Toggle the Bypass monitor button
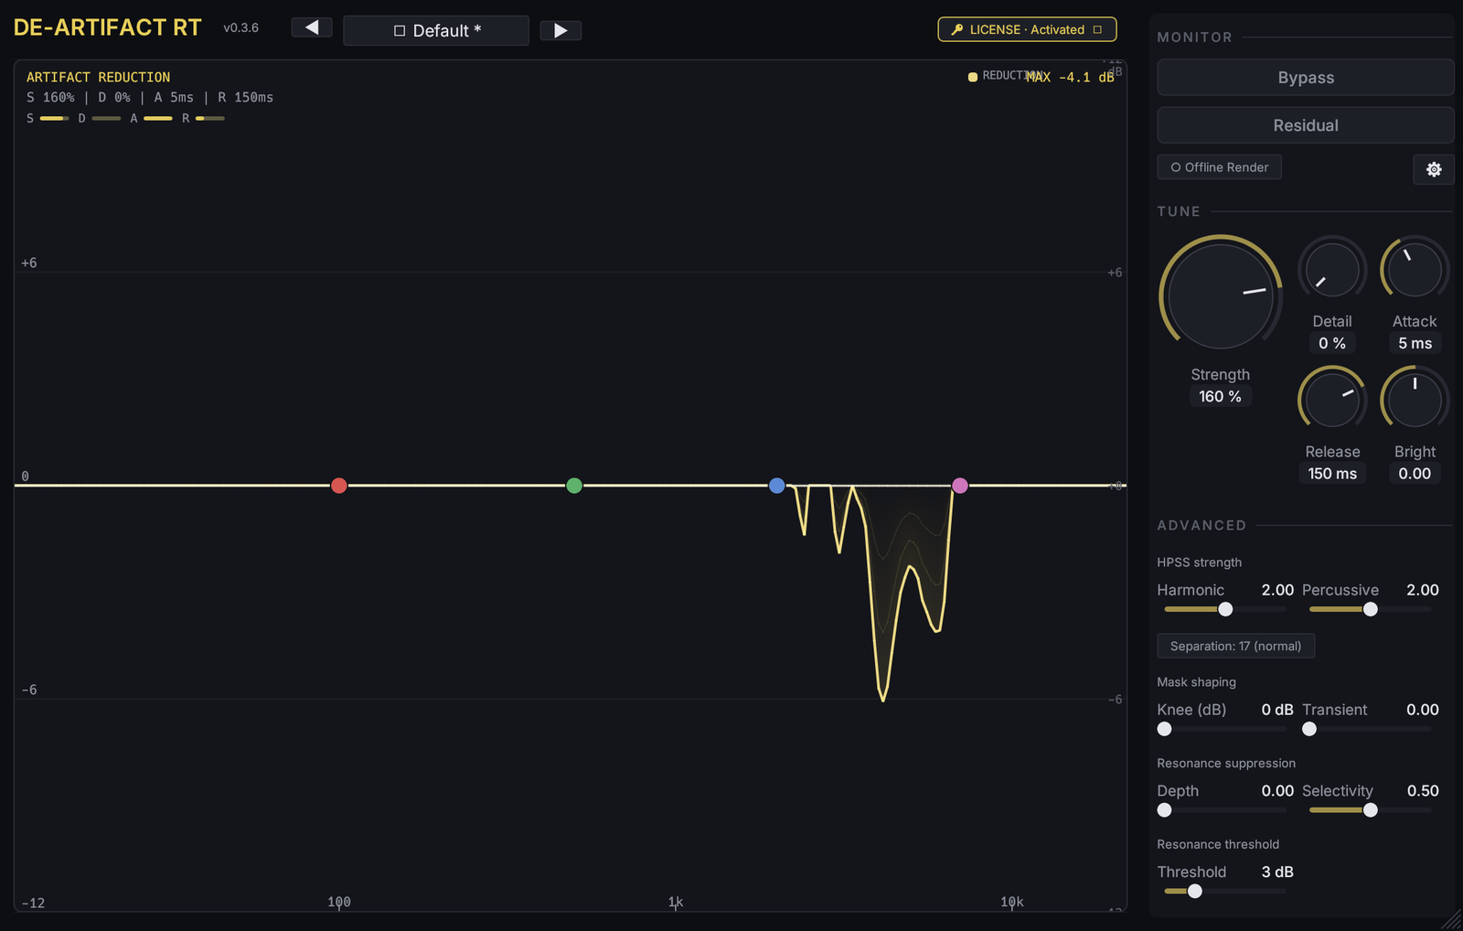The height and width of the screenshot is (931, 1463). pos(1306,78)
